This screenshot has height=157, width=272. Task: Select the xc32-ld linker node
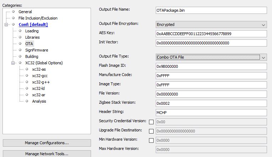point(38,88)
